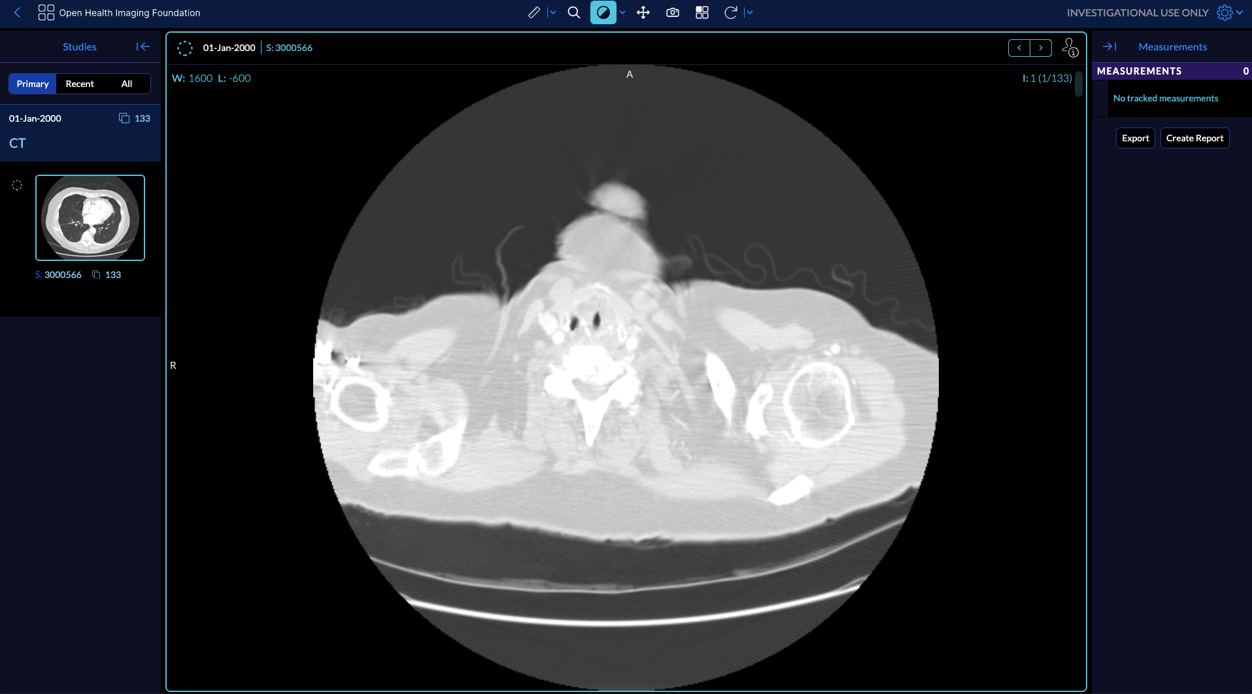Select the Length measurement ruler tool
The image size is (1252, 694).
click(534, 12)
